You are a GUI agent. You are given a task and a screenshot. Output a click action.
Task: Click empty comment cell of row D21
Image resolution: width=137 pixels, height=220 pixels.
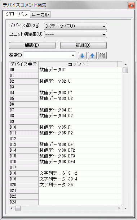point(78,191)
